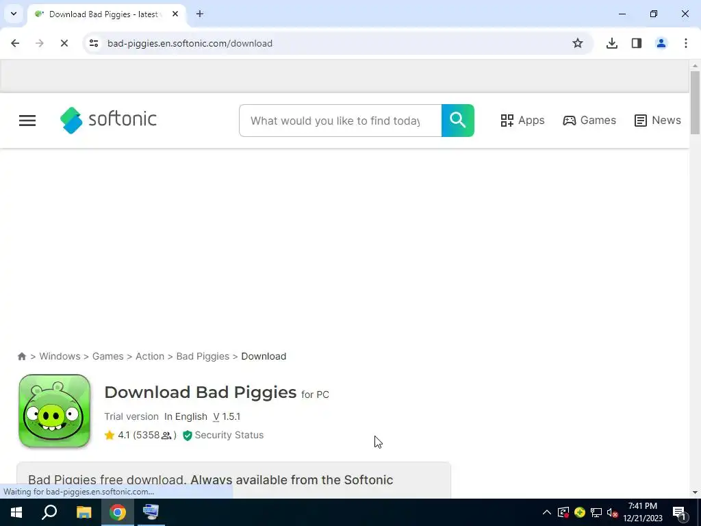Open Chrome downloads icon
The image size is (701, 526).
(611, 43)
